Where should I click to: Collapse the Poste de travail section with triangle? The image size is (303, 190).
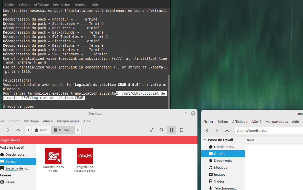pyautogui.click(x=205, y=140)
